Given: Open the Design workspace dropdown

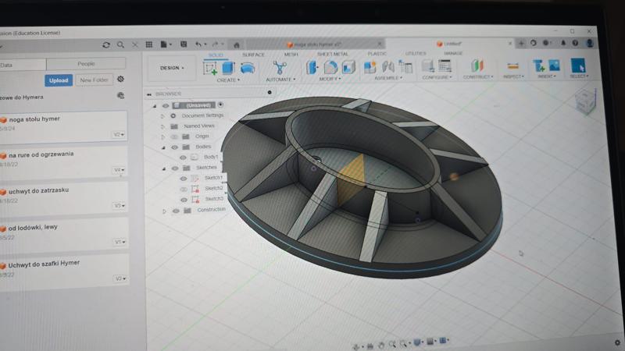Looking at the screenshot, I should click(172, 68).
